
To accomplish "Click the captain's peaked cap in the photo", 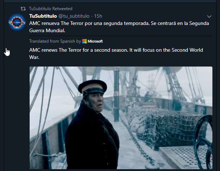I will click(92, 87).
